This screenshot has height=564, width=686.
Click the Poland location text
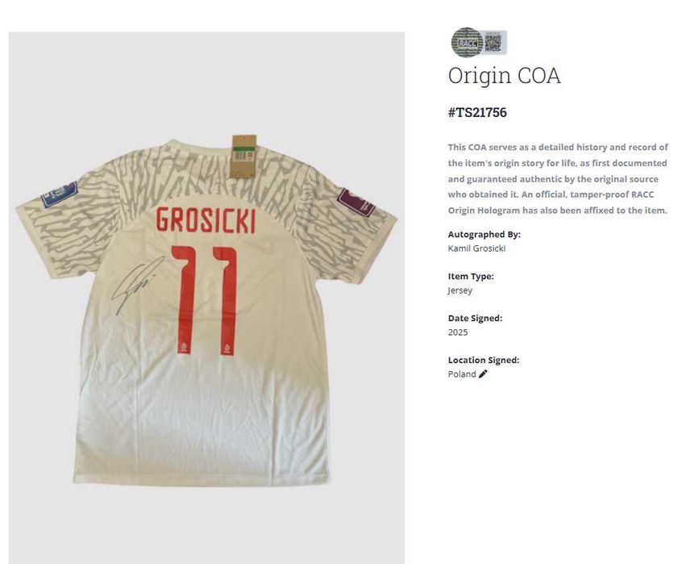pos(462,374)
